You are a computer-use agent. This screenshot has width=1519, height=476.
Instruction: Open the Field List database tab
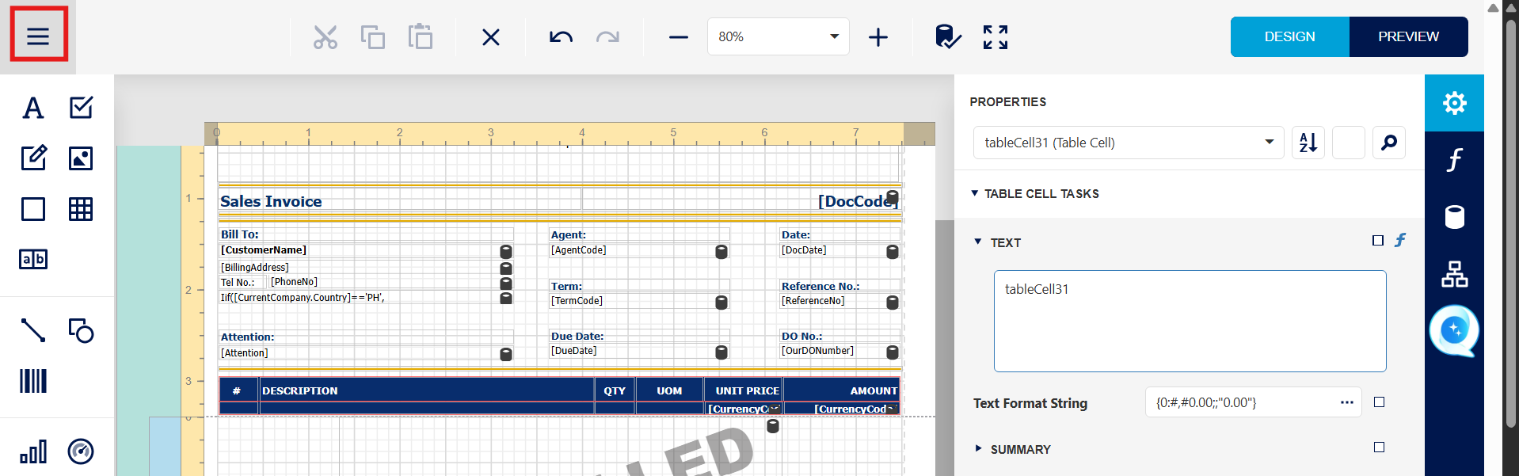1454,217
